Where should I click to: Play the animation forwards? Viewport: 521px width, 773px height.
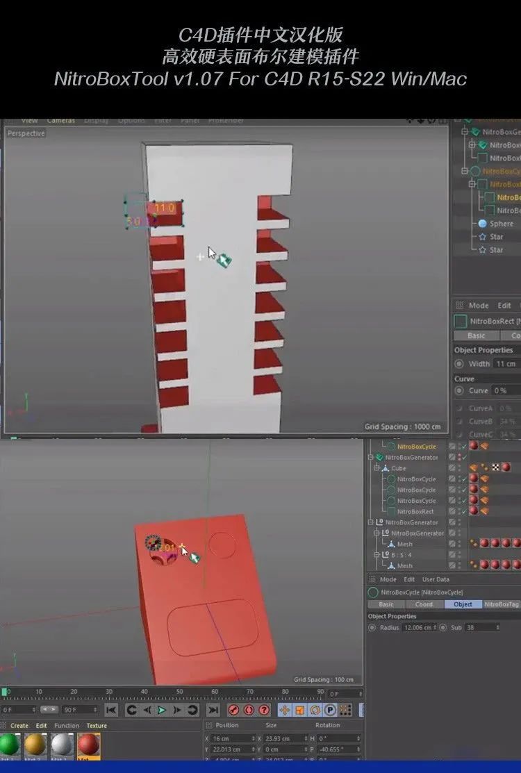pyautogui.click(x=161, y=710)
